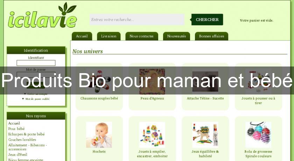Screen dimensions: 294x161
Task: Open the Jeux d'Eveil sidebar link
Action: coord(18,155)
